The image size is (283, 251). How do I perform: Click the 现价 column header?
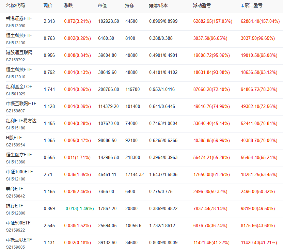tap(48, 5)
